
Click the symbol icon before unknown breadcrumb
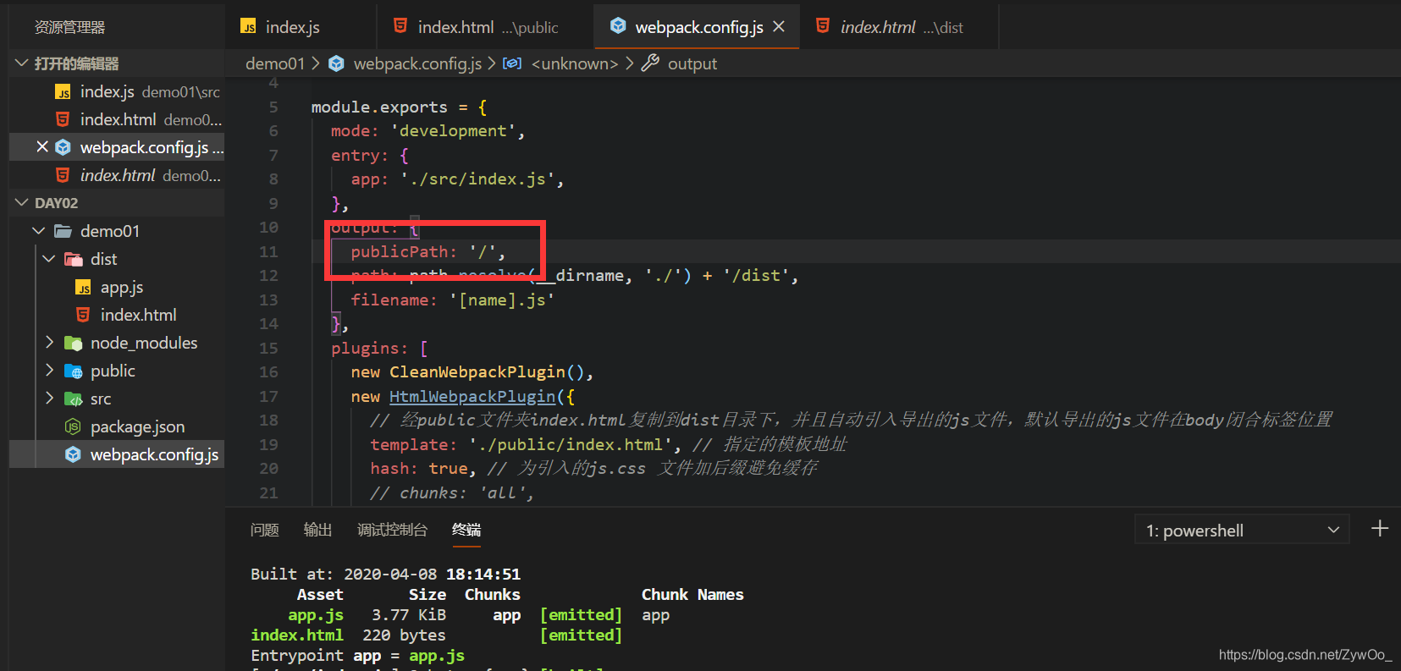(512, 63)
